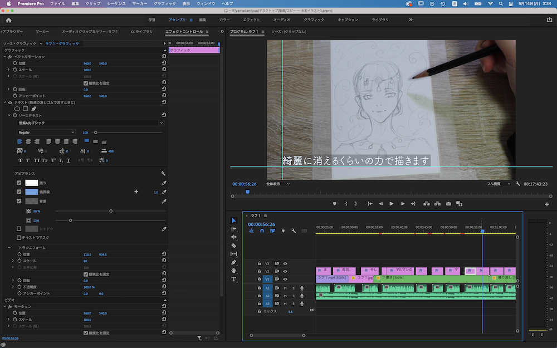Click the blue 境界線 stroke color swatch
The width and height of the screenshot is (557, 348).
point(31,192)
